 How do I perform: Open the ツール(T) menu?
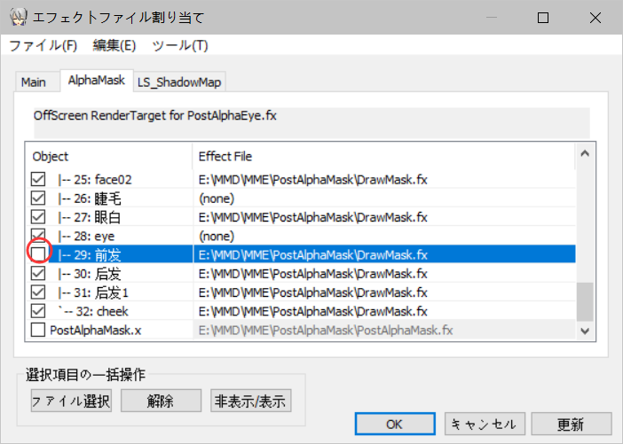pos(180,45)
